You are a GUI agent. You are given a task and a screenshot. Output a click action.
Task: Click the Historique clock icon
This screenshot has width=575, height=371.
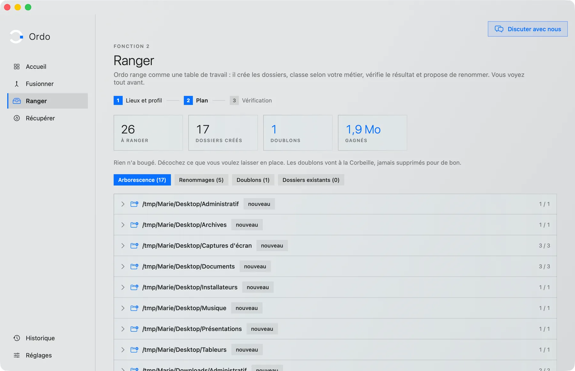(17, 338)
